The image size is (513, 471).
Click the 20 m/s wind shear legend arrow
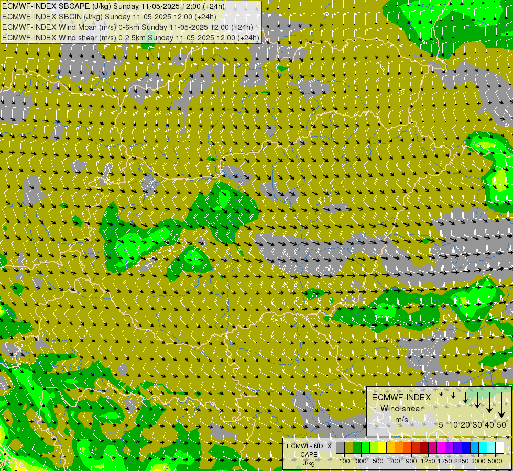coord(465,397)
